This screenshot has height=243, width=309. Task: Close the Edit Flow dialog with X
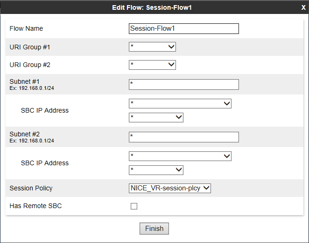303,7
